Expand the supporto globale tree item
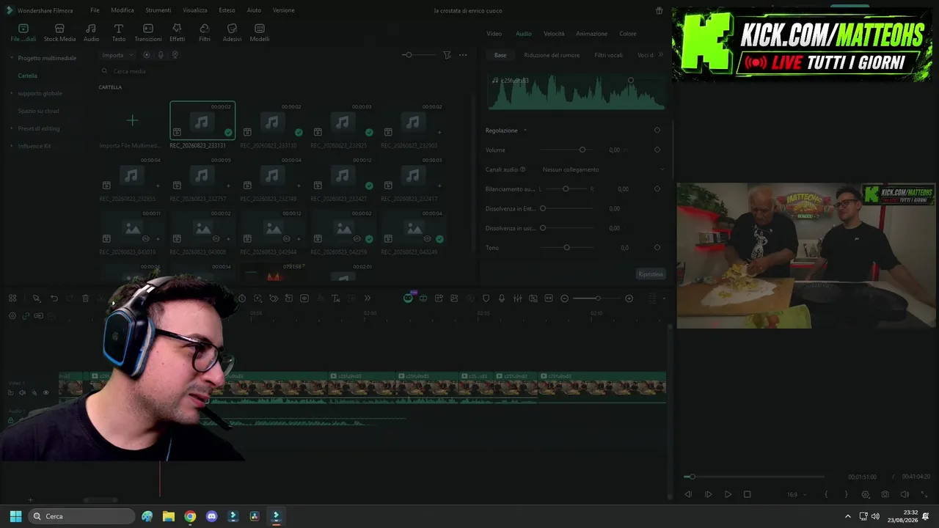This screenshot has height=528, width=939. [12, 93]
